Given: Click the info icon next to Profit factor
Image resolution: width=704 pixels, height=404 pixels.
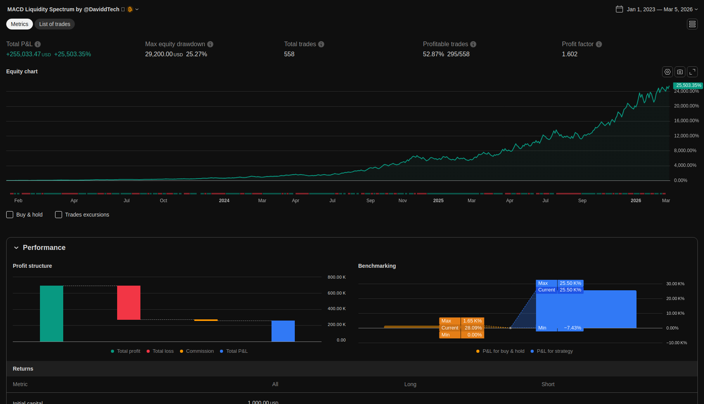Looking at the screenshot, I should [599, 44].
